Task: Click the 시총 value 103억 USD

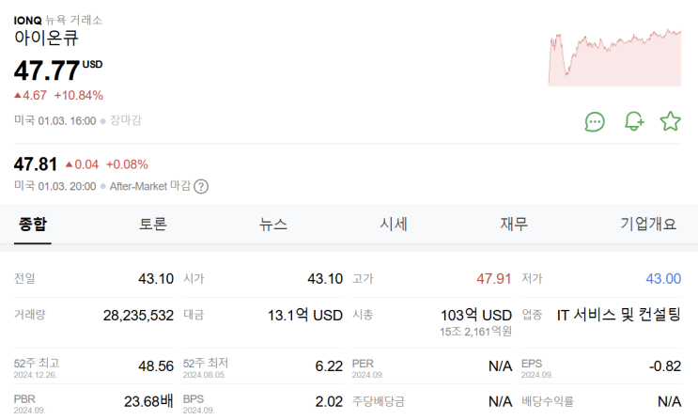Action: point(476,315)
